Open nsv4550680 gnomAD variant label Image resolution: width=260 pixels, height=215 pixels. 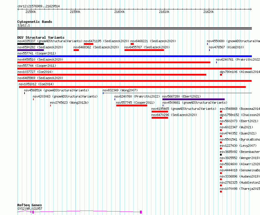click(x=233, y=41)
